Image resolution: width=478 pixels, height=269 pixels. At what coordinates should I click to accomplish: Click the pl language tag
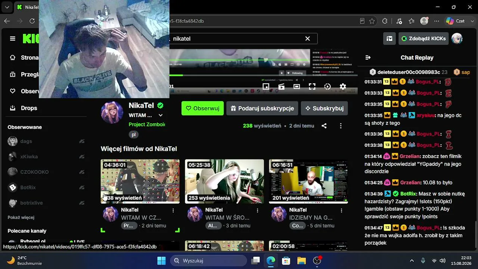pyautogui.click(x=133, y=134)
